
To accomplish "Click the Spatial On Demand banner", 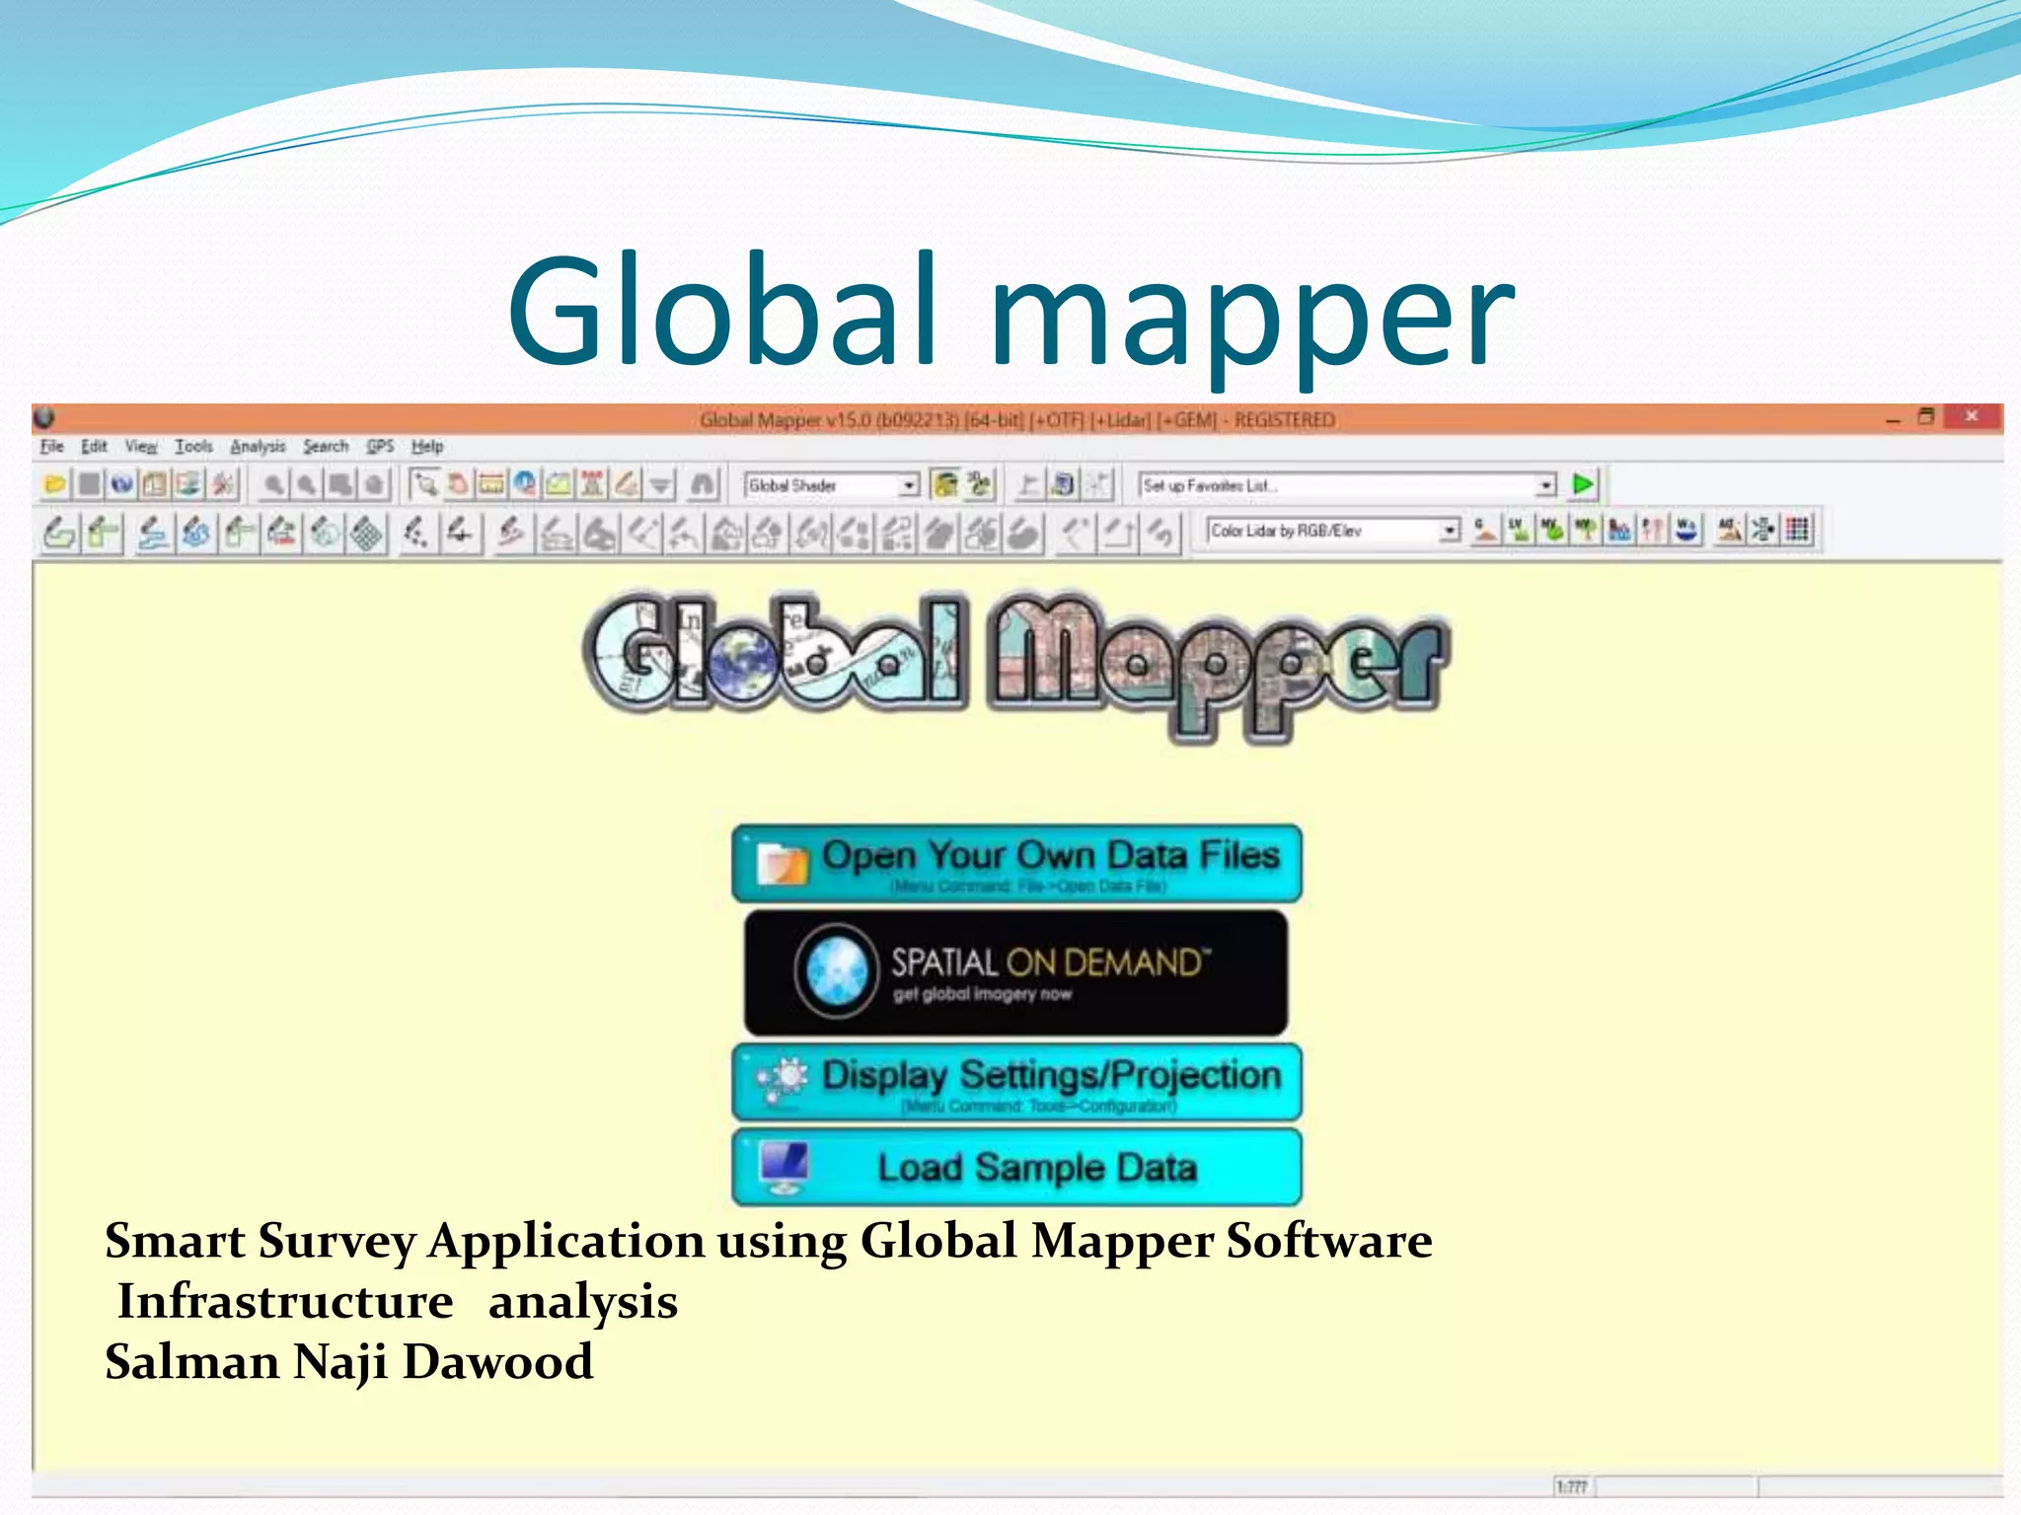I will click(x=1016, y=973).
